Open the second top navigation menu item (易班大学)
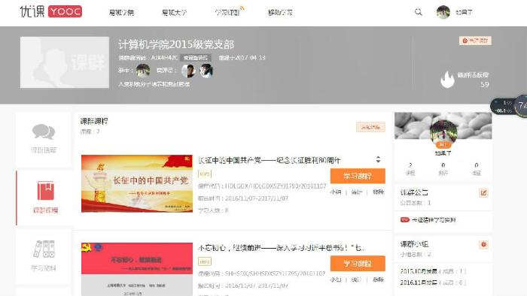The height and width of the screenshot is (296, 527). coord(174,13)
